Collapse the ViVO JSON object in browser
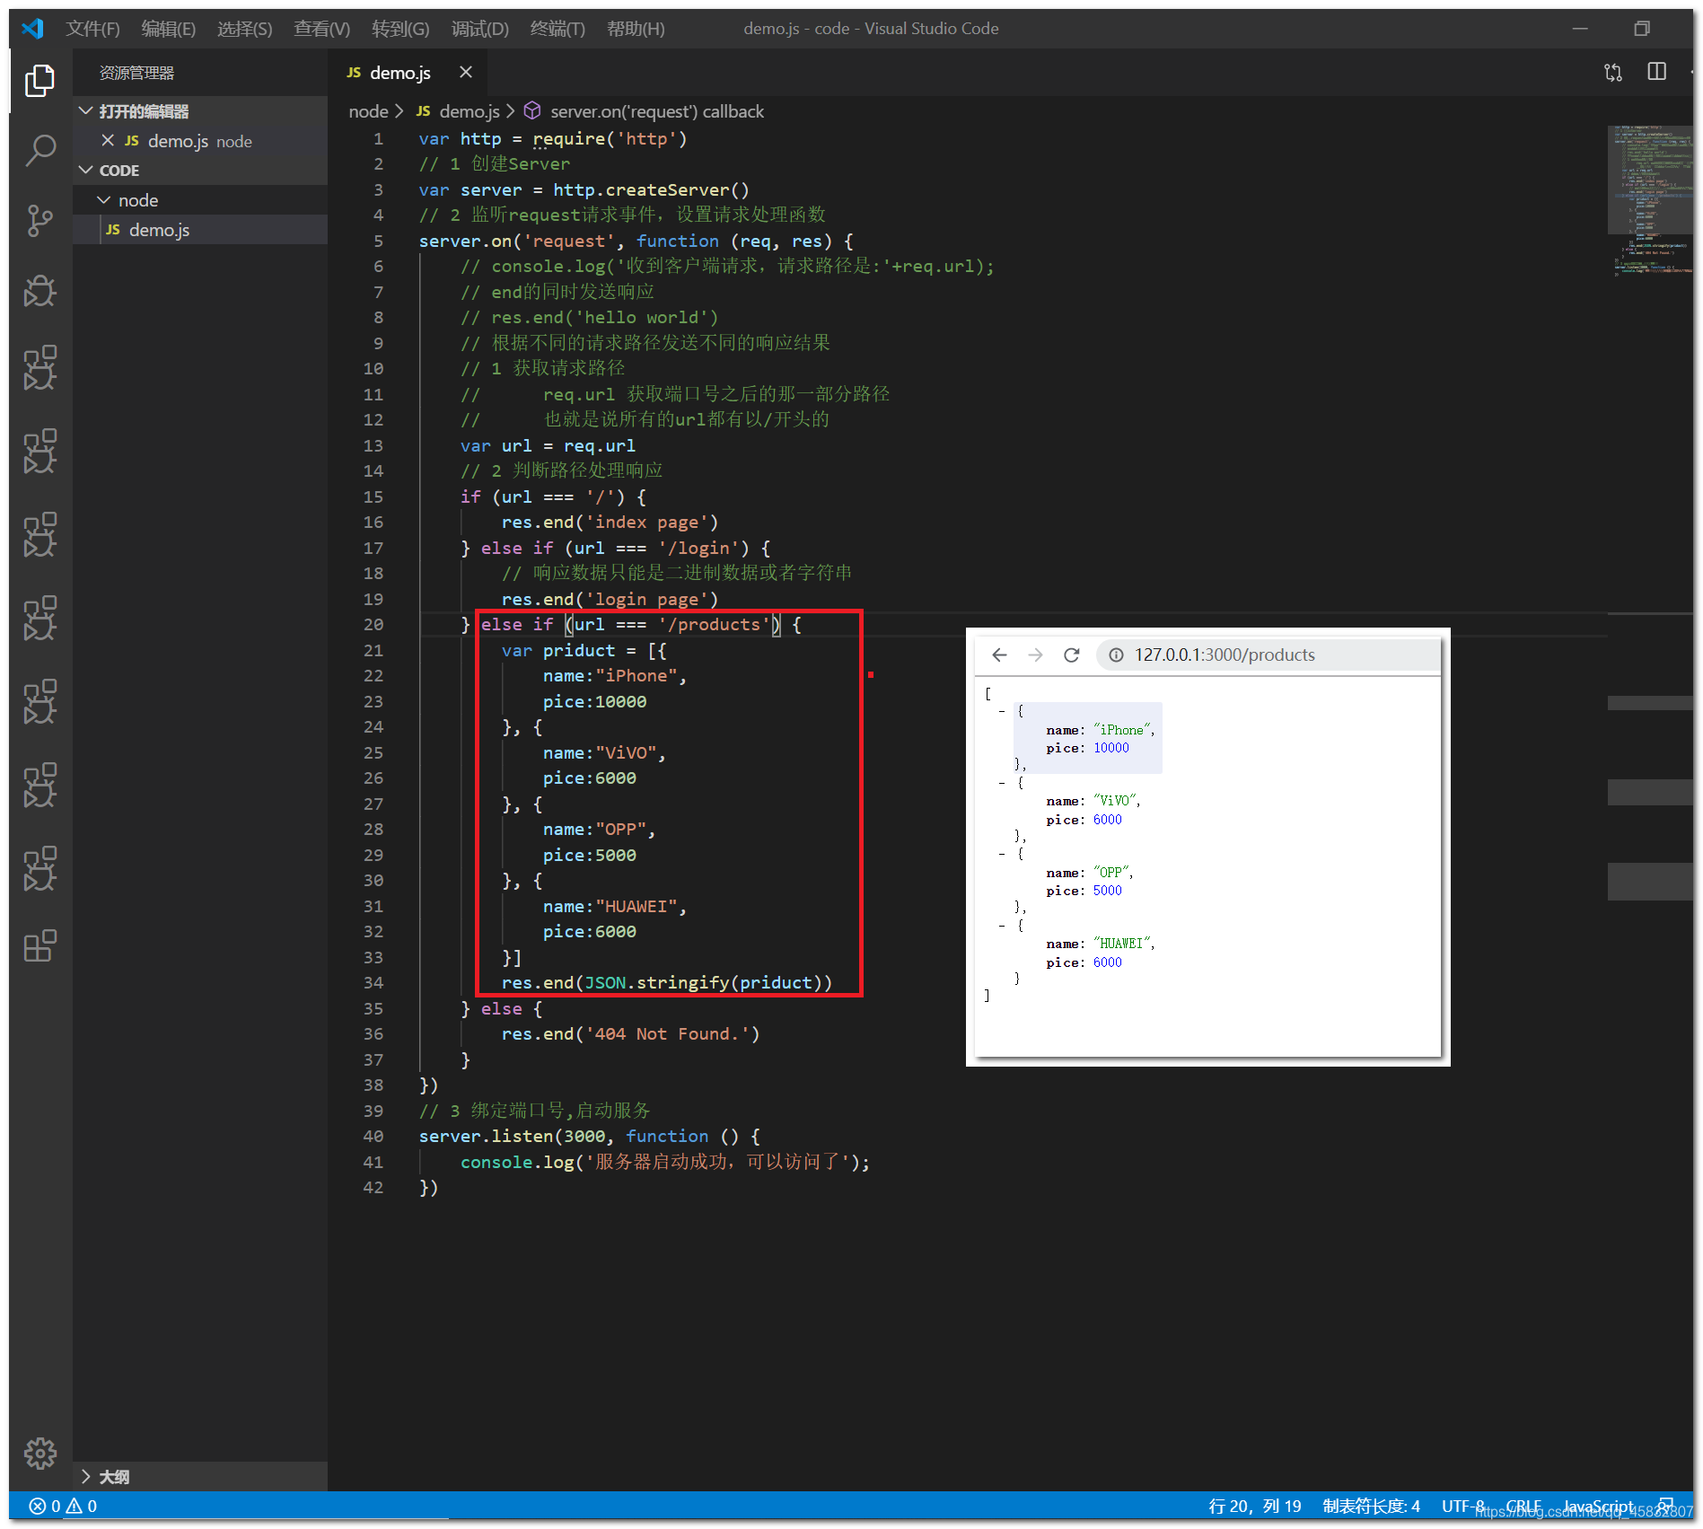The width and height of the screenshot is (1703, 1529). point(1002,783)
